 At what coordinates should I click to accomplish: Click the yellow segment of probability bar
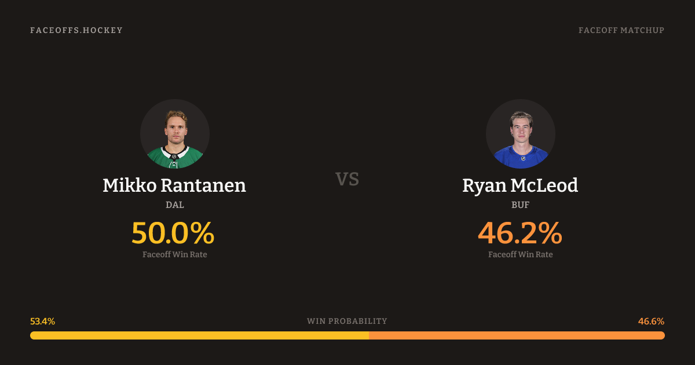pyautogui.click(x=199, y=335)
